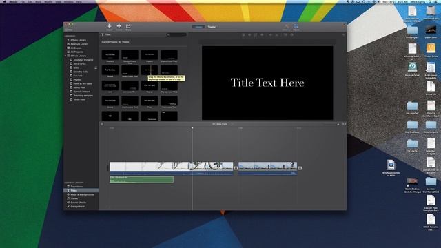Viewport: 441px width, 248px height.
Task: Open Spotlight search in the menu bar
Action: click(x=430, y=1)
